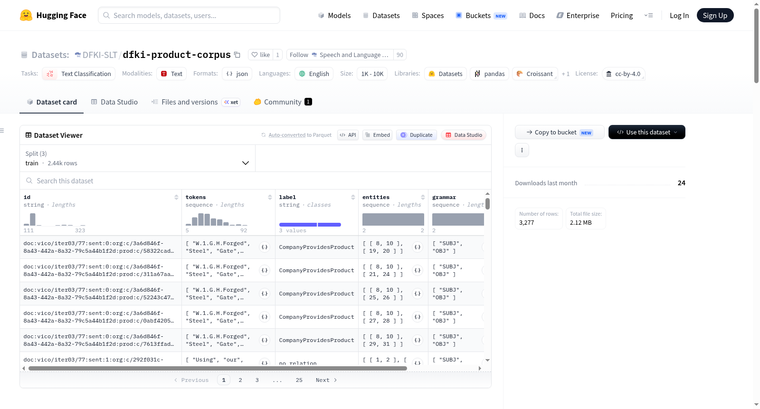Select the 1K - 10K size tag

click(372, 74)
